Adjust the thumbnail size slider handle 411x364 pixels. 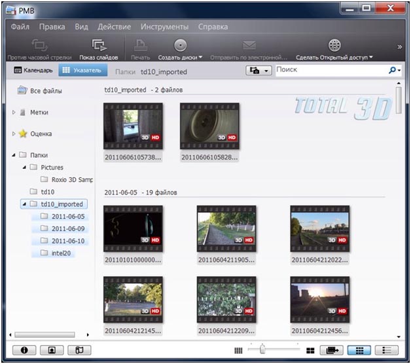coord(262,349)
